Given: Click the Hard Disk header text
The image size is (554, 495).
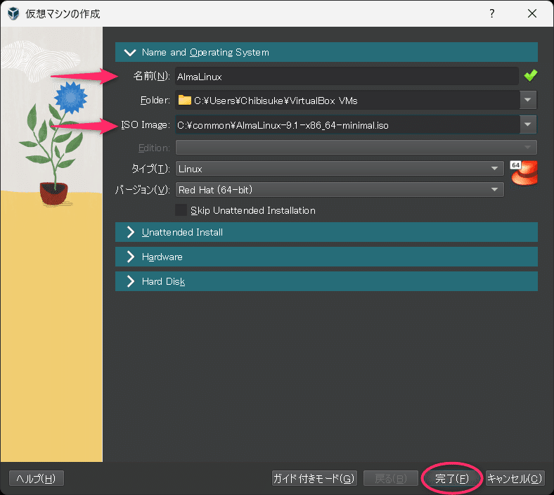Looking at the screenshot, I should point(163,281).
